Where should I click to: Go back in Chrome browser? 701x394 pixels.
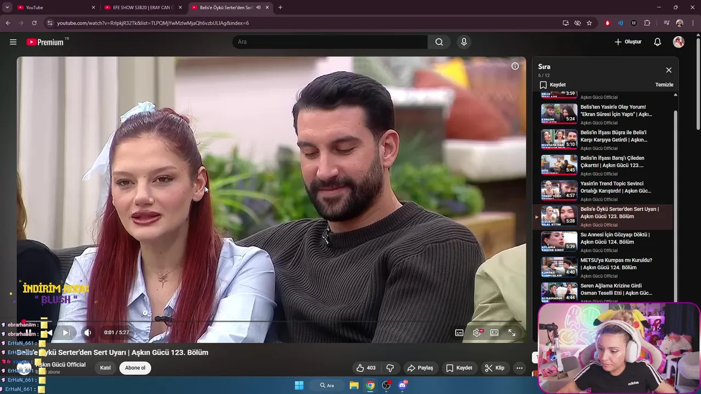pos(8,23)
